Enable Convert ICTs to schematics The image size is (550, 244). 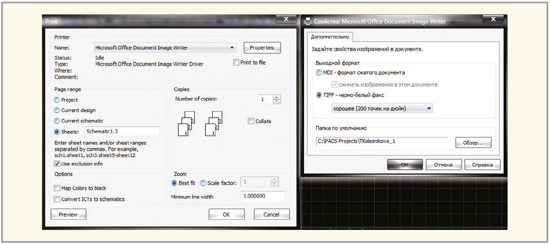57,199
